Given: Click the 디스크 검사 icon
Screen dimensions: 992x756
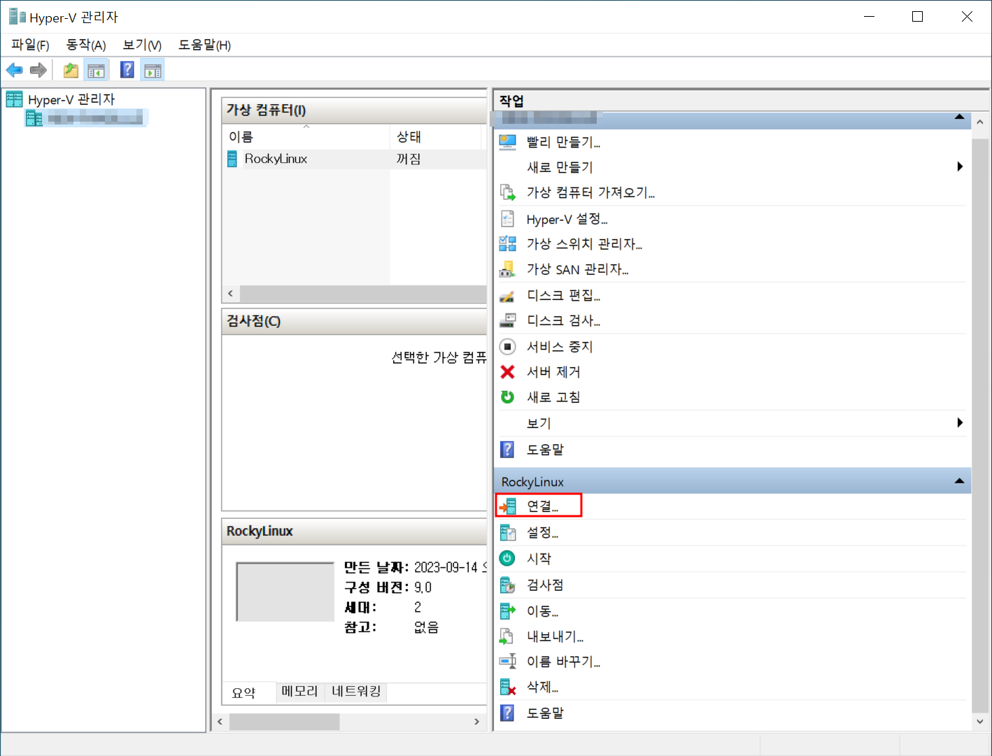Looking at the screenshot, I should point(508,321).
